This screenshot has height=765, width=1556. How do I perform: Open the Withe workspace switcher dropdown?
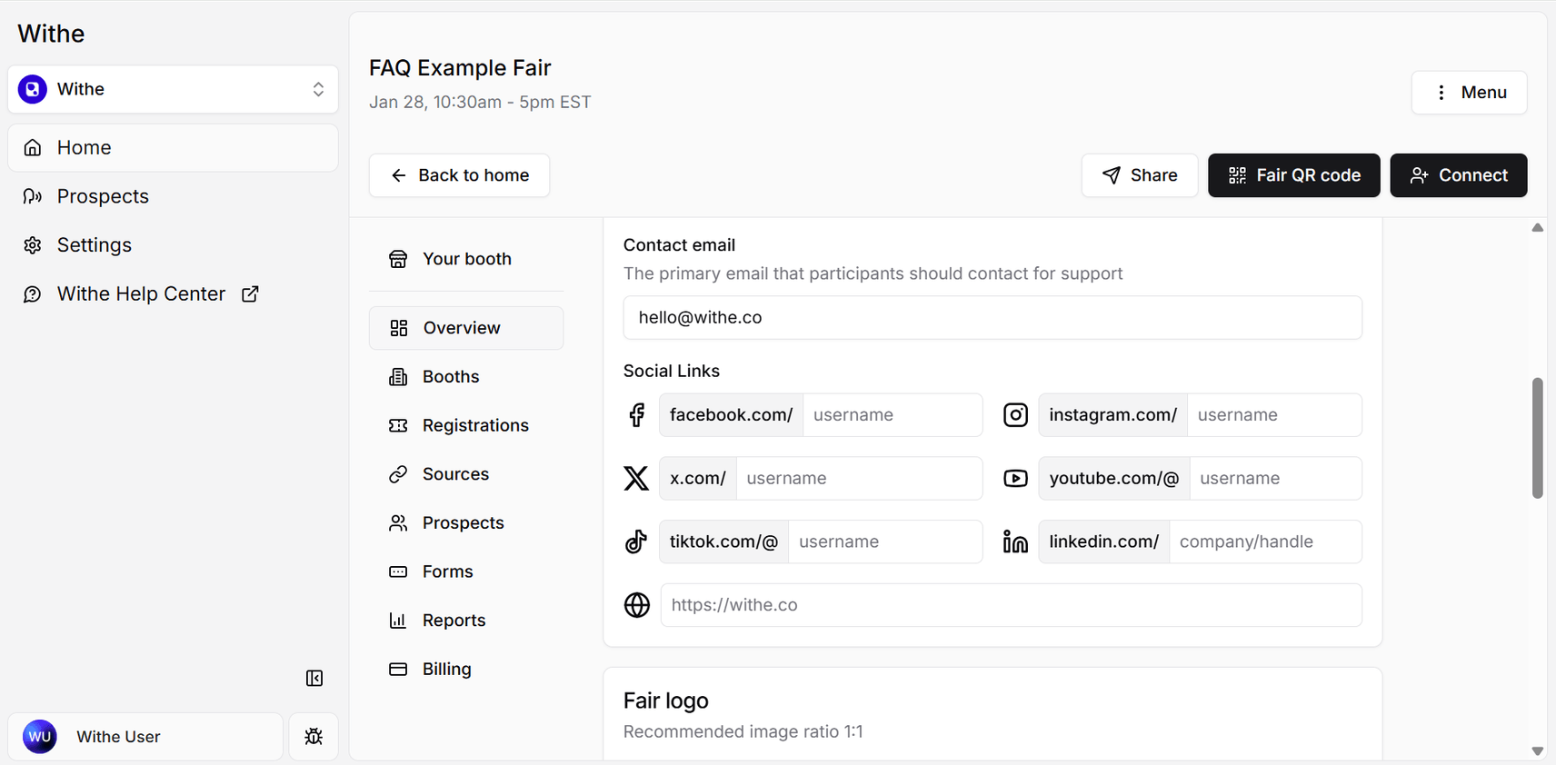pyautogui.click(x=173, y=89)
